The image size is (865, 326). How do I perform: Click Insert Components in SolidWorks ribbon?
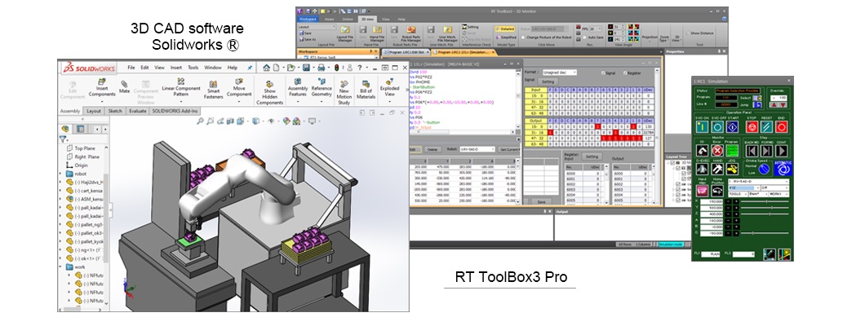click(x=102, y=90)
